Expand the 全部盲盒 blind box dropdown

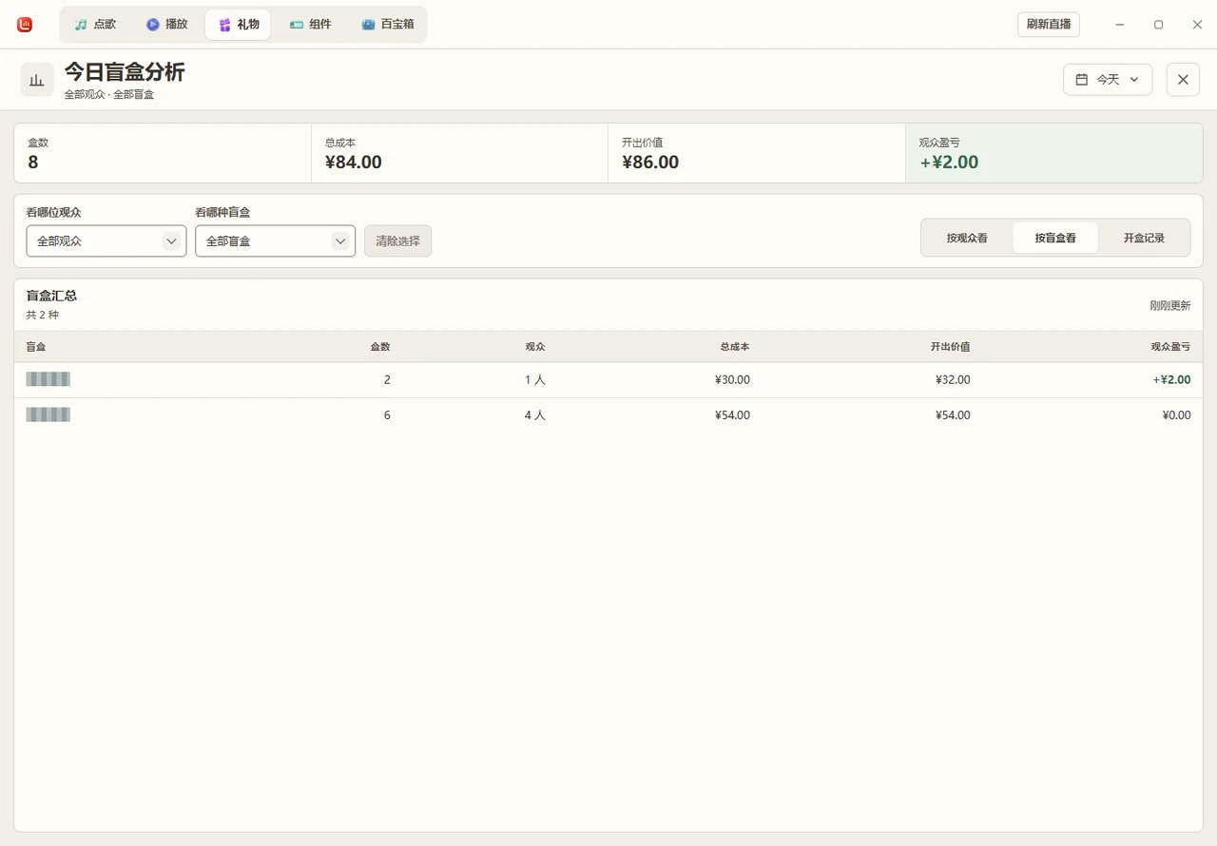click(276, 241)
